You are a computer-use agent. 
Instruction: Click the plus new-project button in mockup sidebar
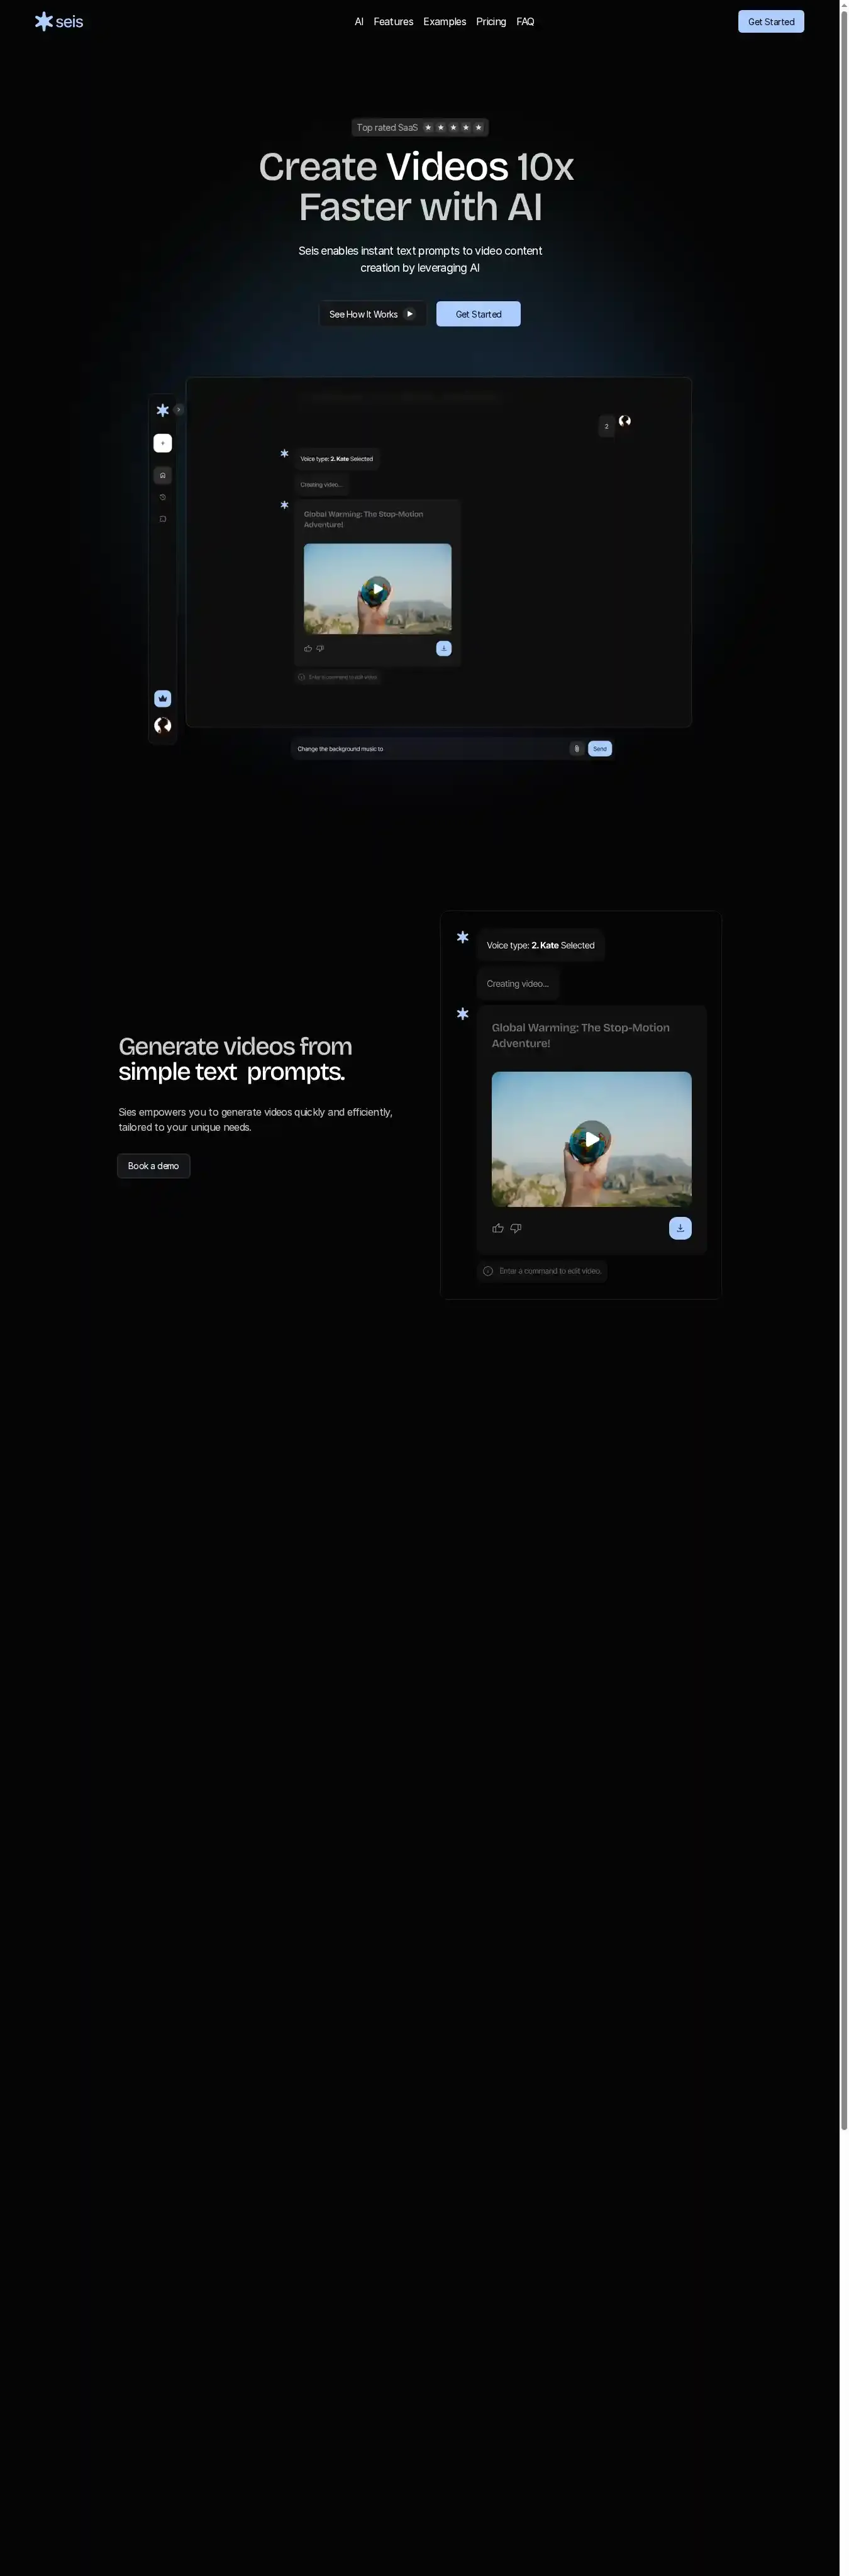163,443
